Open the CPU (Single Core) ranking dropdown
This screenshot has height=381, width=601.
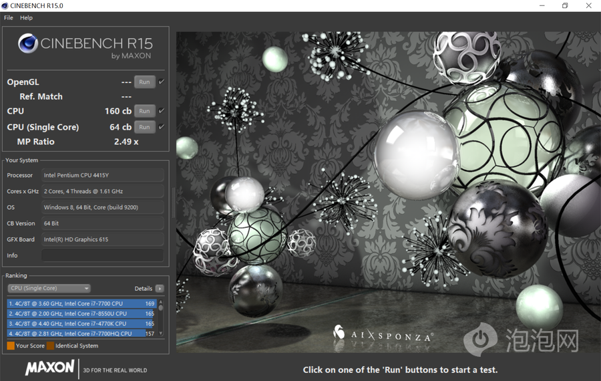49,288
